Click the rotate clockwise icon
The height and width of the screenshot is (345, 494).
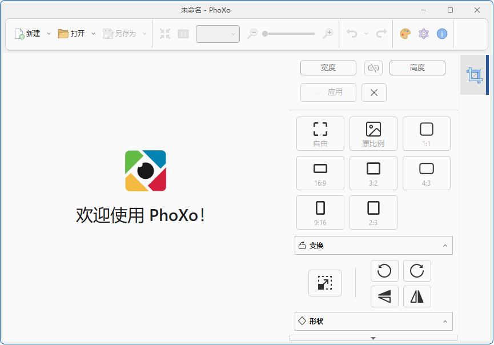click(417, 271)
